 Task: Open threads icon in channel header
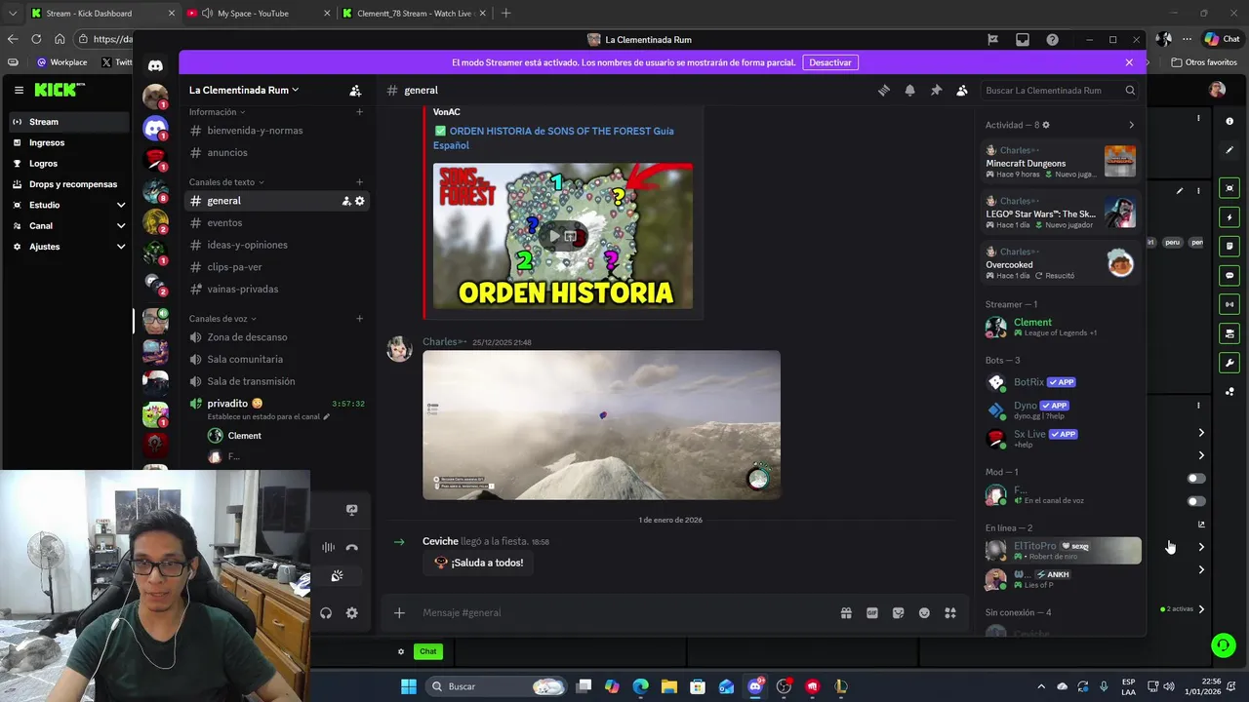[883, 90]
